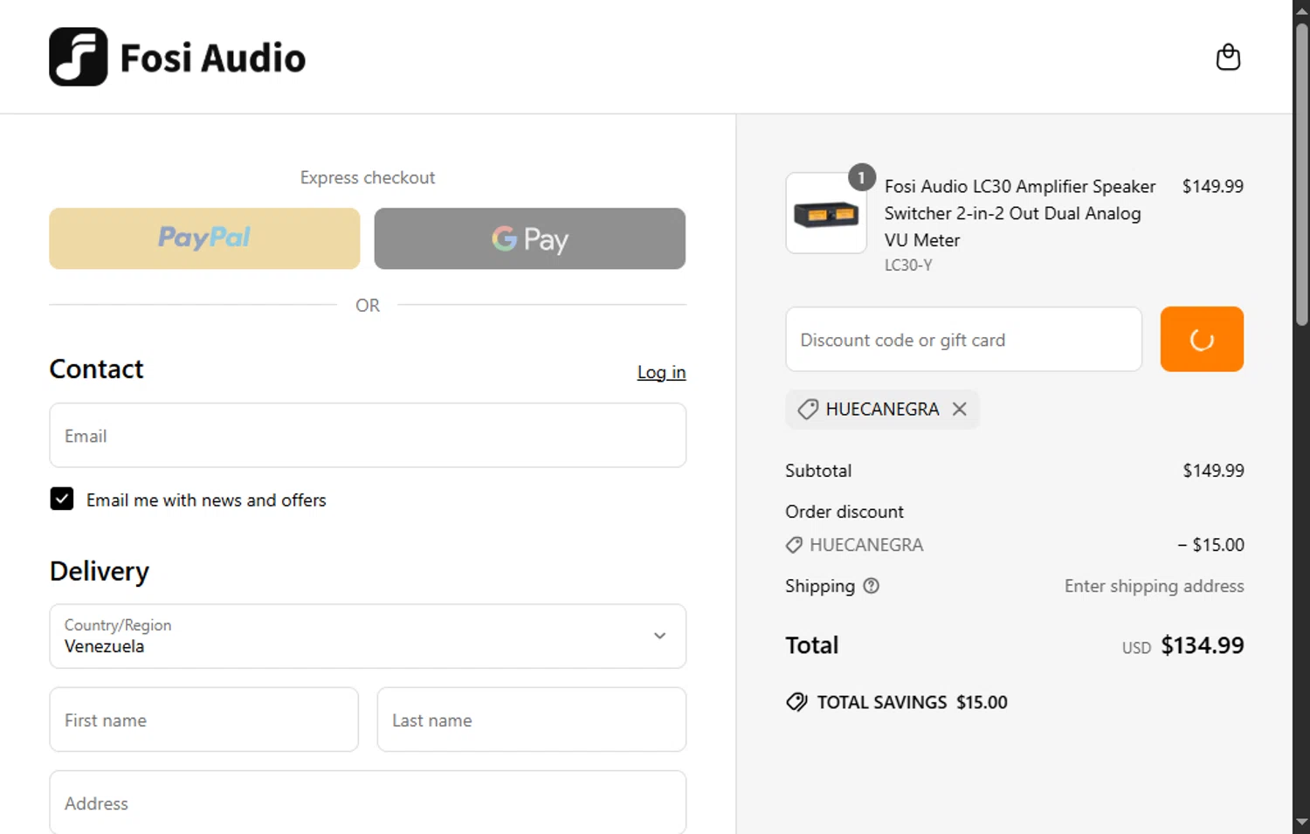The width and height of the screenshot is (1310, 834).
Task: Focus the Last name field
Action: (x=531, y=720)
